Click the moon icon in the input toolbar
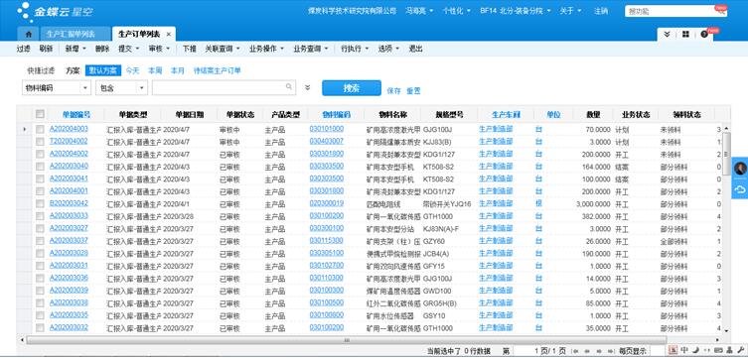Viewport: 748px width, 358px height. point(695,351)
